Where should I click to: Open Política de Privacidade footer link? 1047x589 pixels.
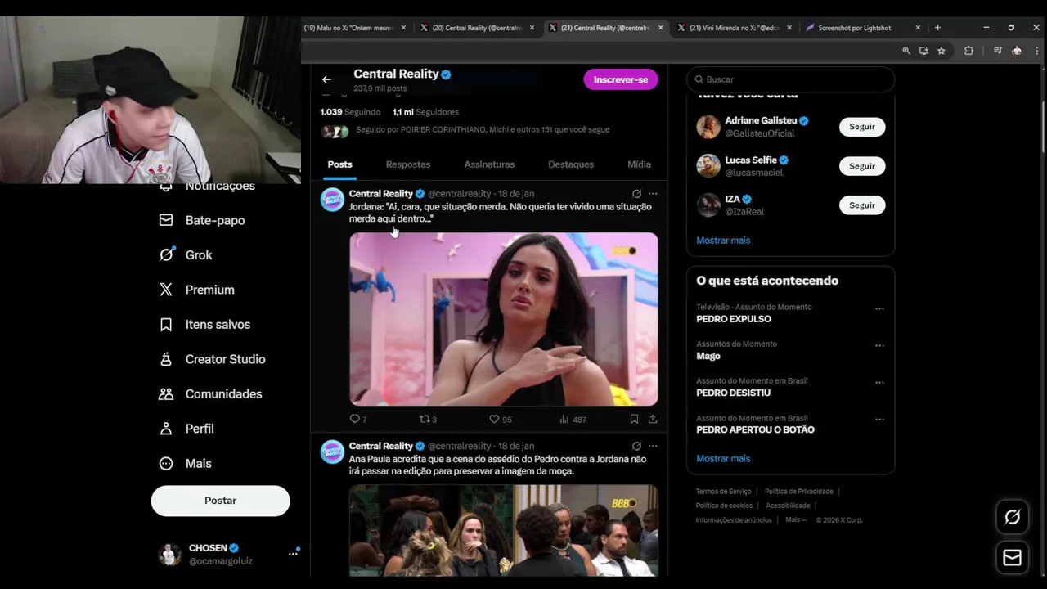798,492
